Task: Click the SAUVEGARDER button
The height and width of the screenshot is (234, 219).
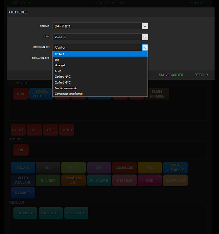Action: coord(171,75)
